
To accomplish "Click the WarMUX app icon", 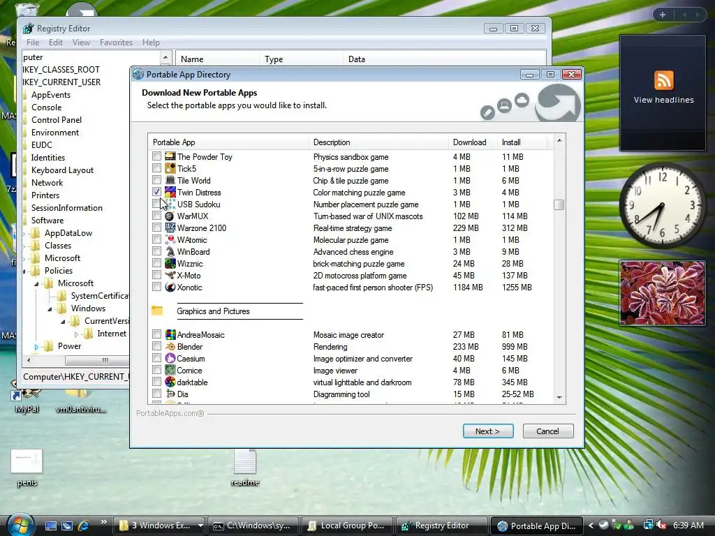I will (x=170, y=216).
